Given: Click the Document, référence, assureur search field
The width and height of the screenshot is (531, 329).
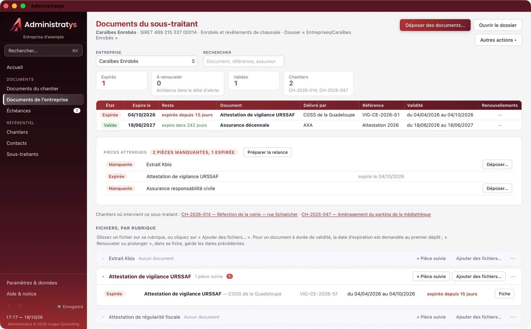Looking at the screenshot, I should tap(244, 61).
